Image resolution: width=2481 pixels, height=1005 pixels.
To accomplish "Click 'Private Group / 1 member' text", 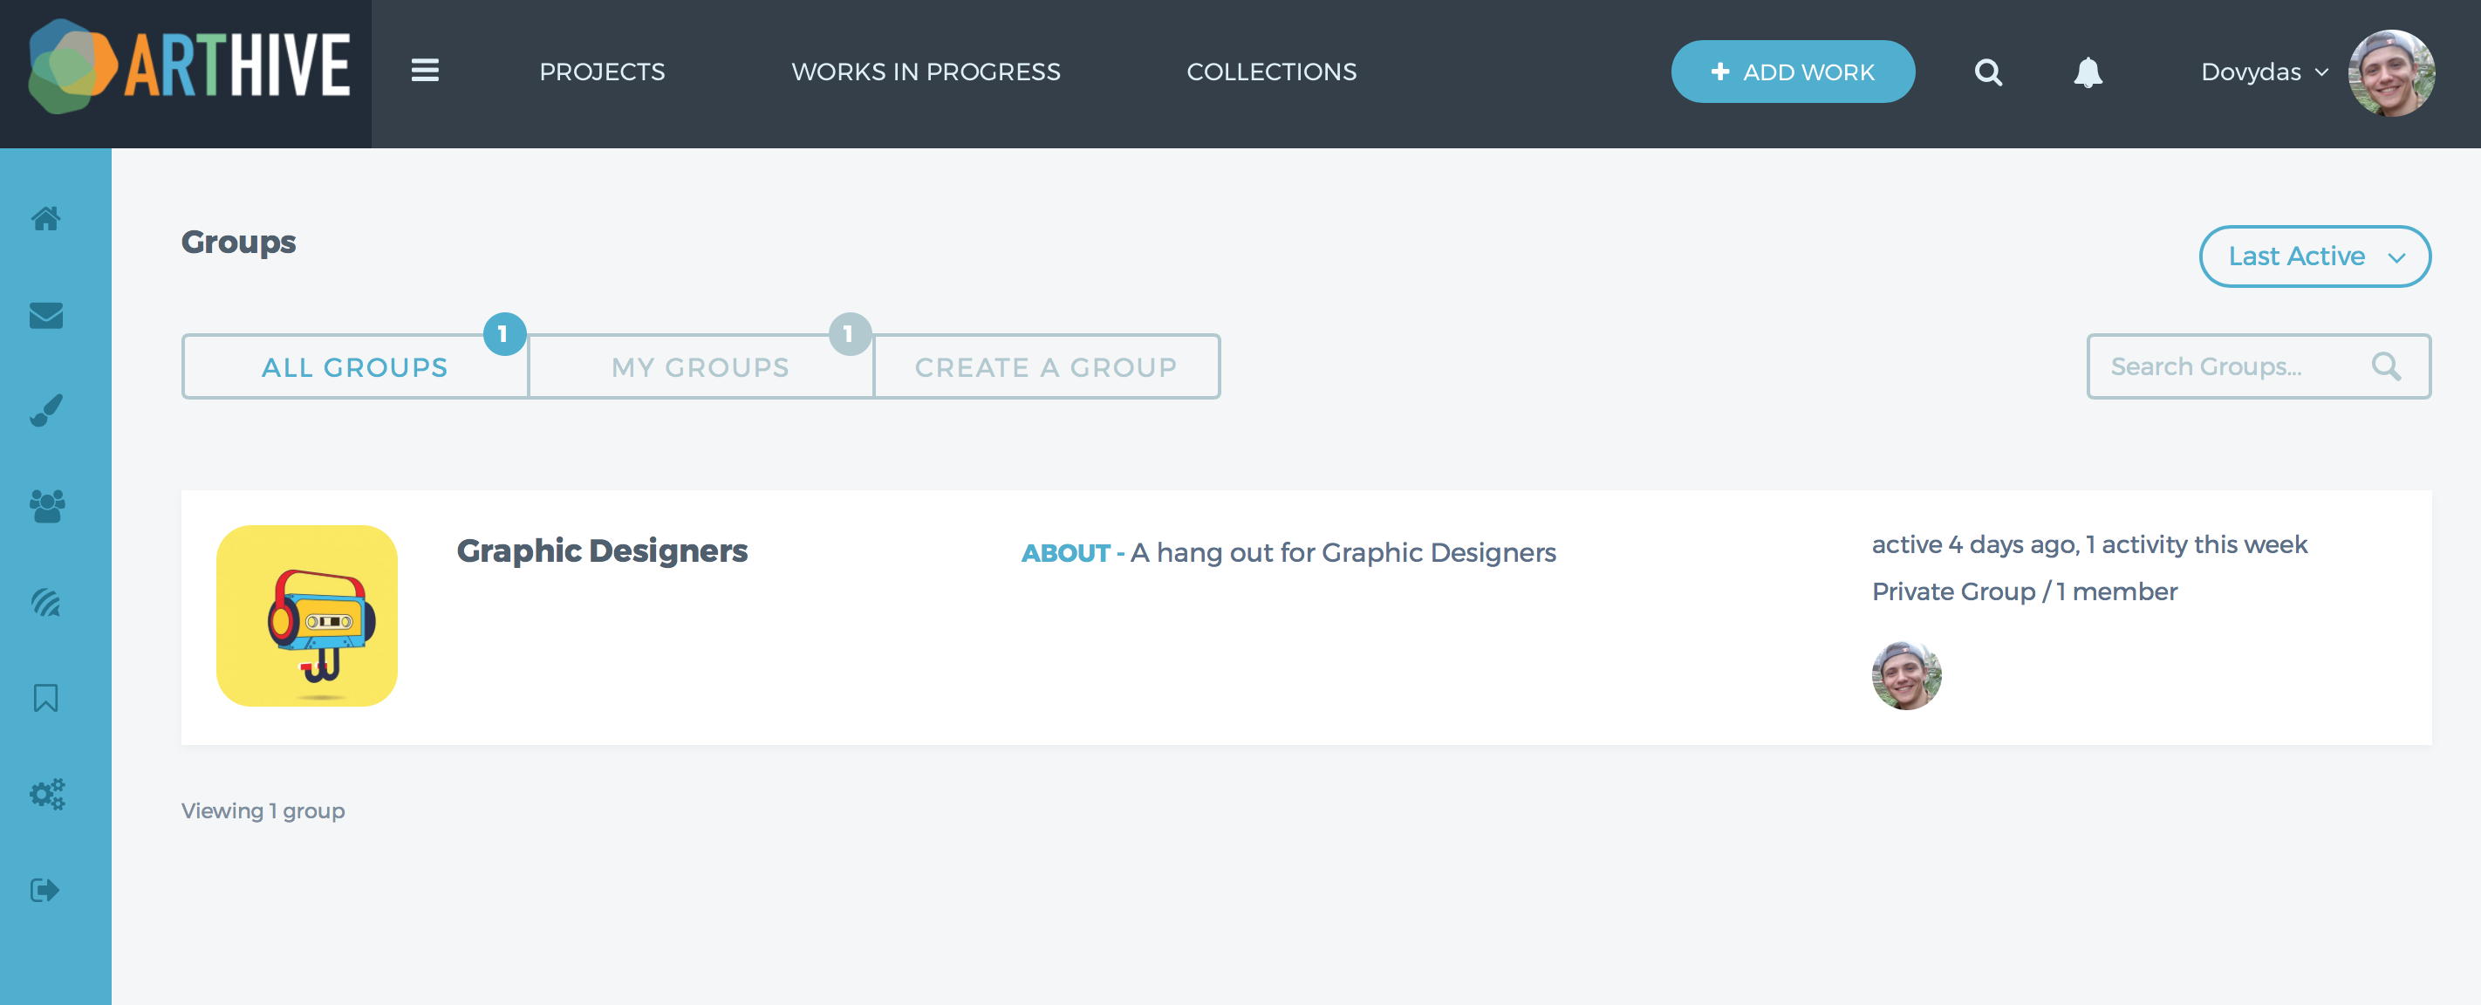I will click(2025, 591).
